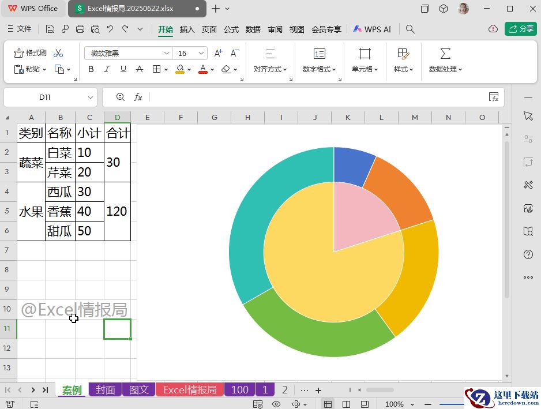Toggle Italic formatting
This screenshot has width=541, height=409.
coord(107,69)
